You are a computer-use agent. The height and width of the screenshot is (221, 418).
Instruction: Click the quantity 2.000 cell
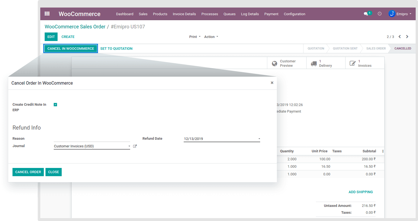[292, 159]
